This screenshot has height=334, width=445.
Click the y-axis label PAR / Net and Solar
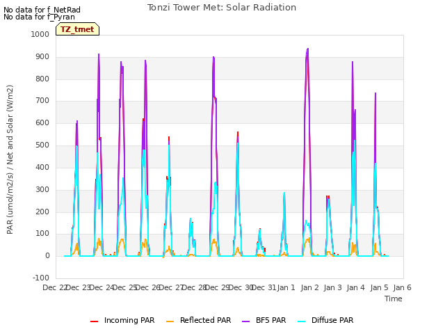coord(10,159)
